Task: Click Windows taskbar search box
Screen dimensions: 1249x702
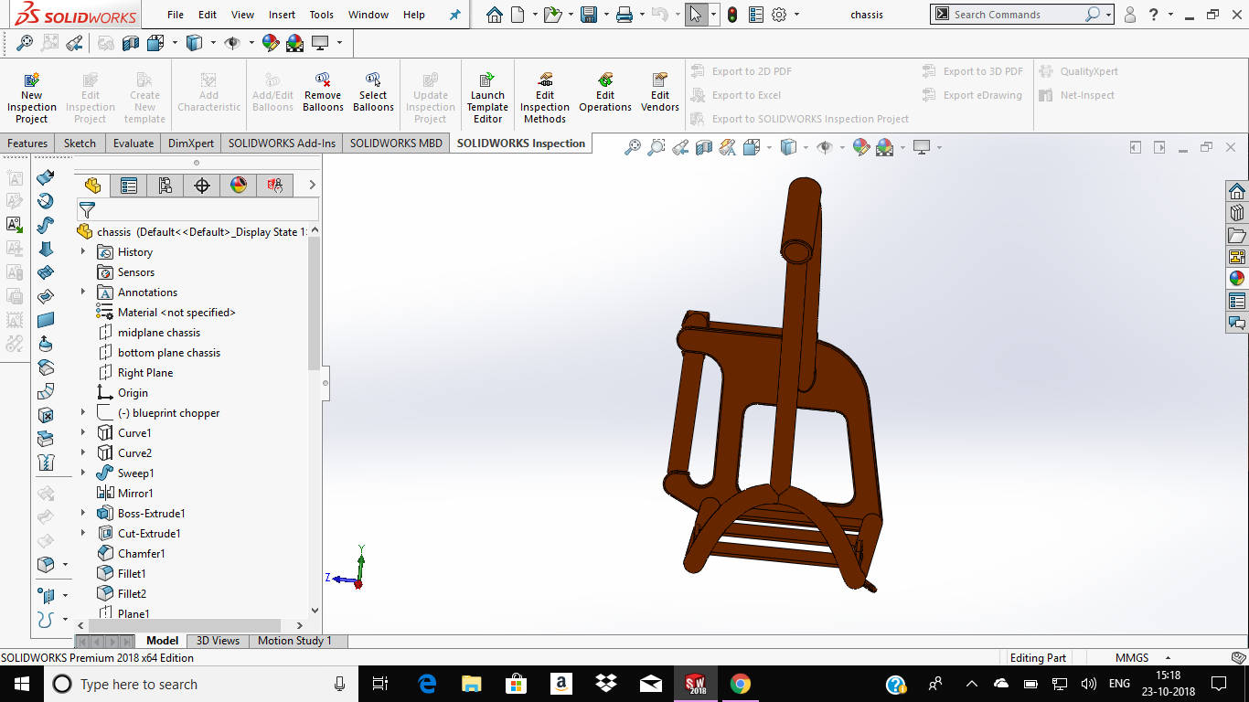Action: [x=200, y=684]
